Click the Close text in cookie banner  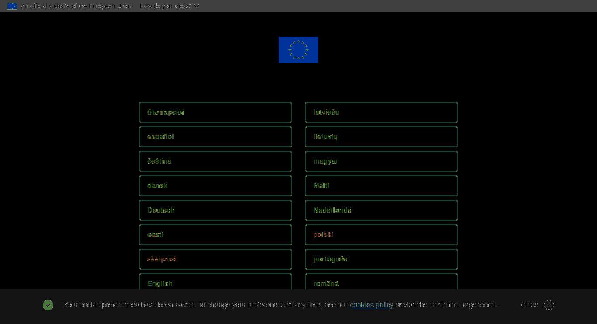coord(529,305)
